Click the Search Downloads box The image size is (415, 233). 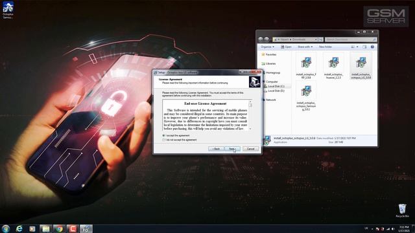pyautogui.click(x=350, y=39)
